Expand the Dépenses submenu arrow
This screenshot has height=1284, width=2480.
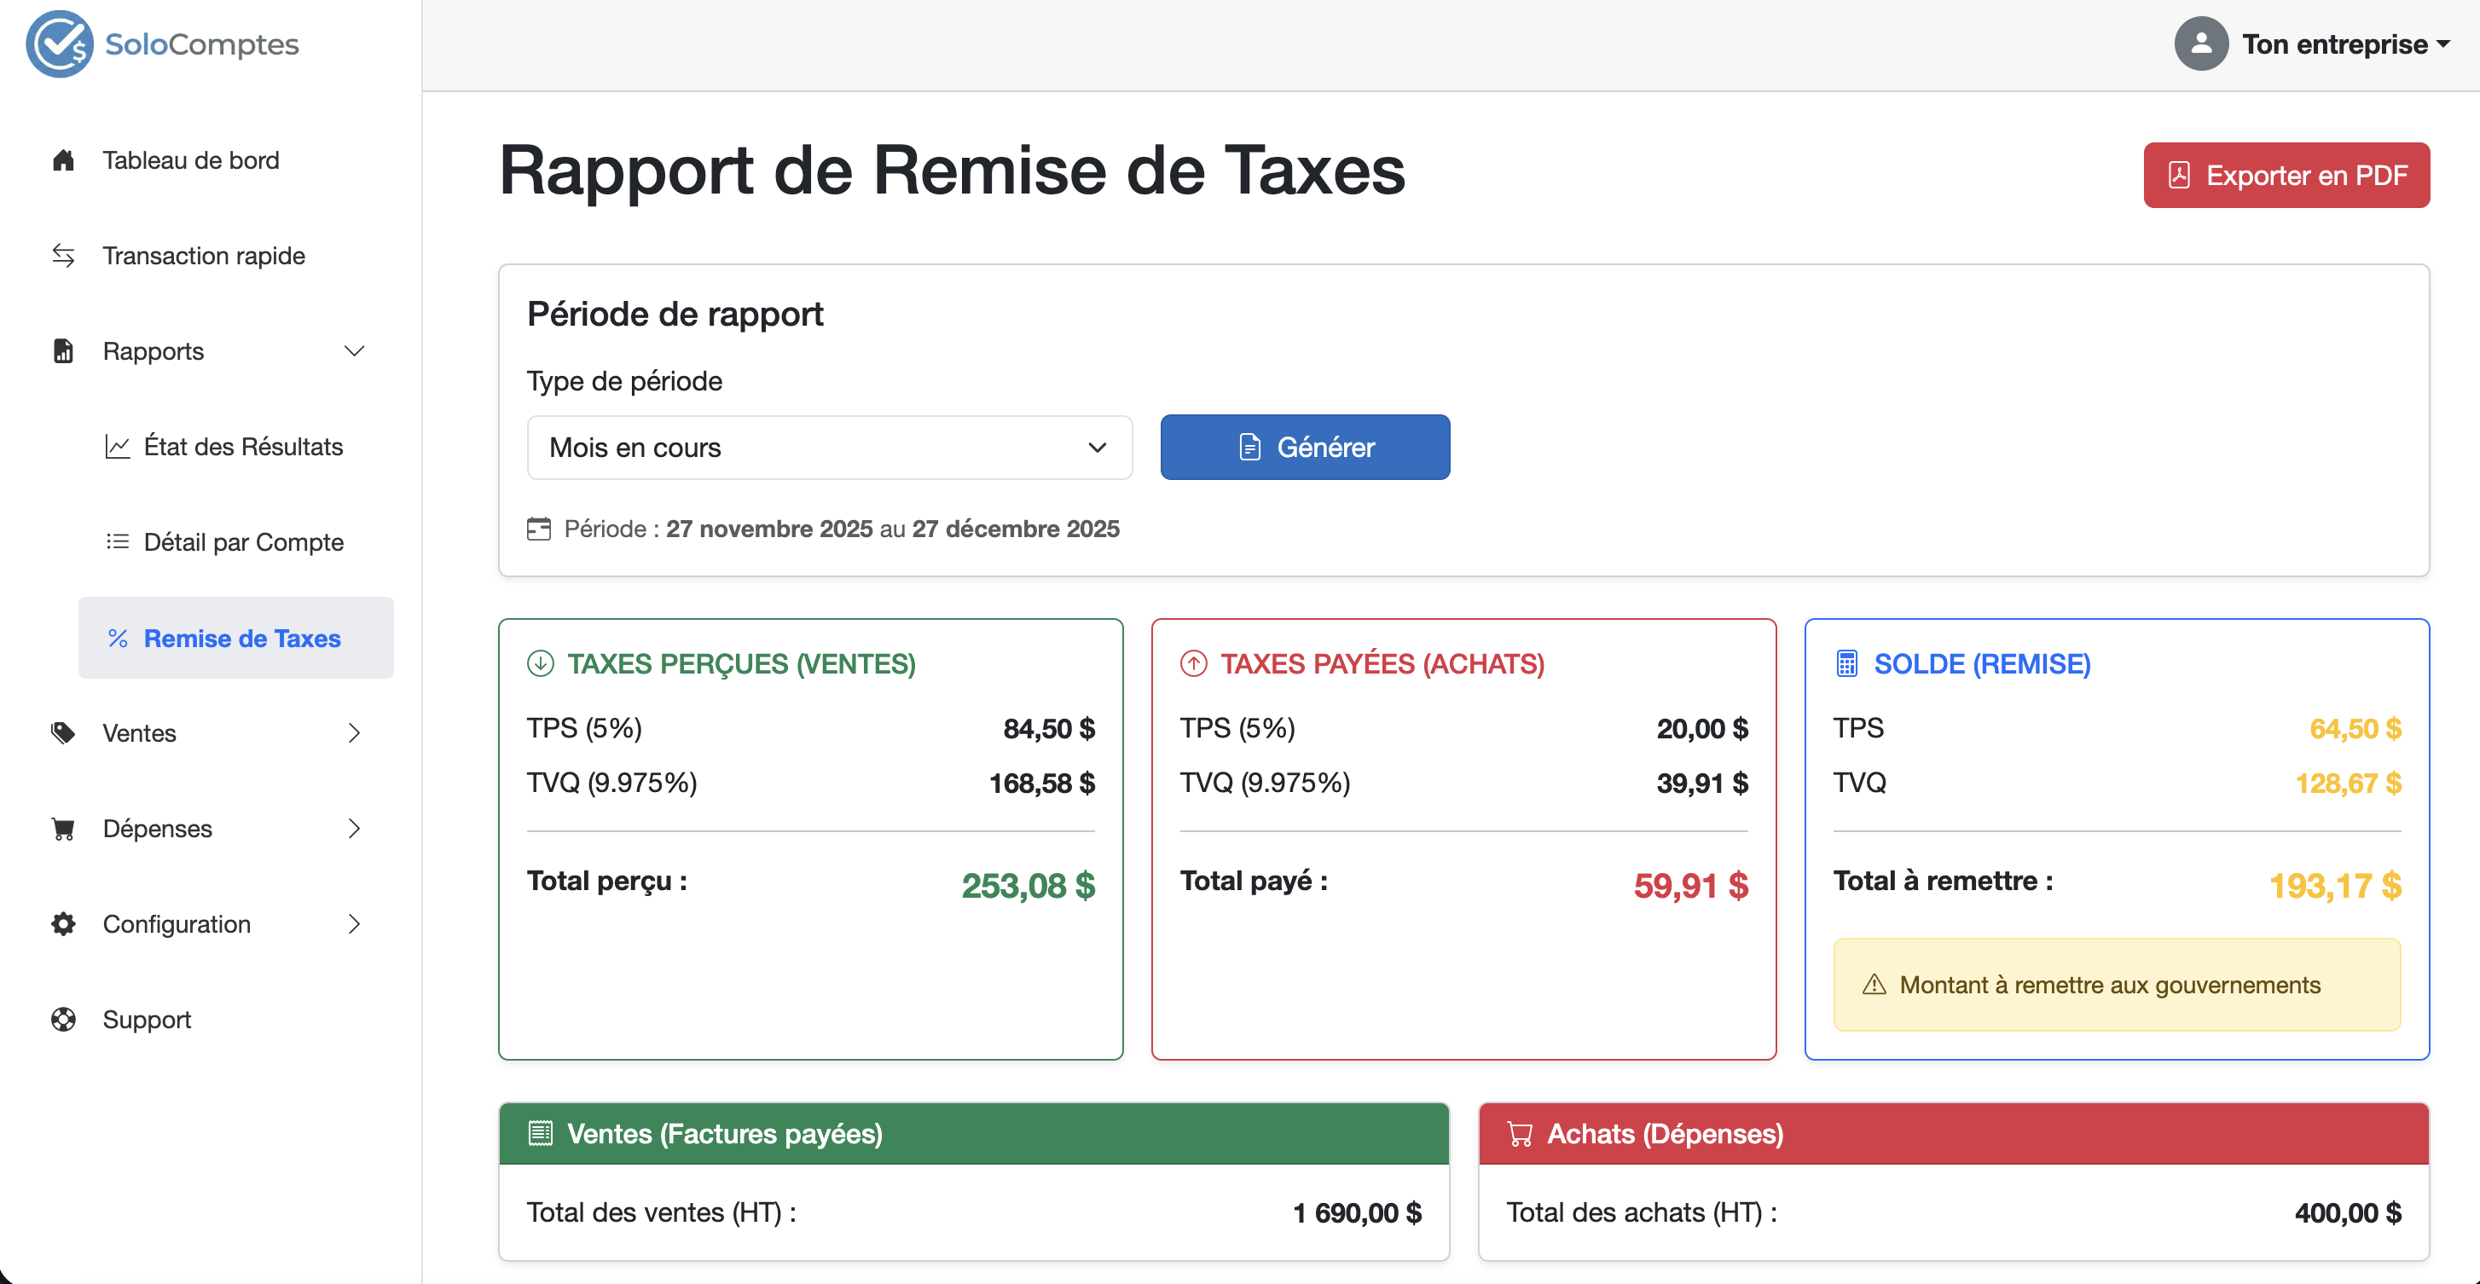coord(354,829)
